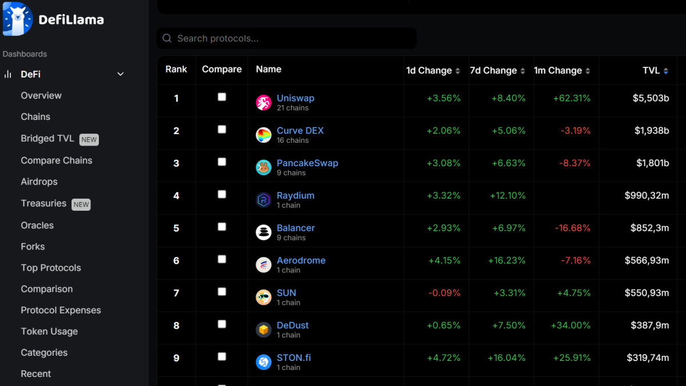Screen dimensions: 686x386
Task: Click the Curve DEX protocol logo
Action: pyautogui.click(x=264, y=135)
